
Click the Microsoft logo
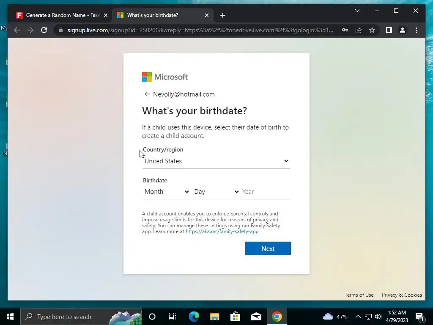tap(165, 77)
